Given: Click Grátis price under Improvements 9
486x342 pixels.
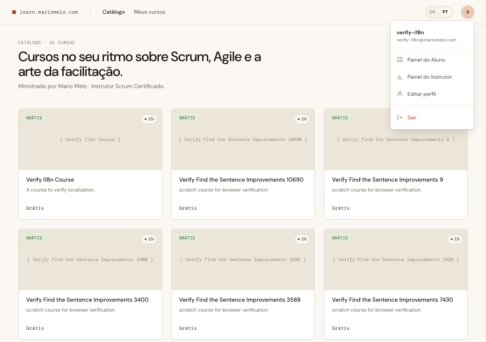Looking at the screenshot, I should coord(341,208).
